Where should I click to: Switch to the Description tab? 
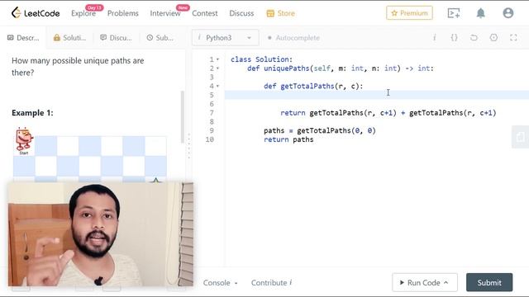coord(23,38)
